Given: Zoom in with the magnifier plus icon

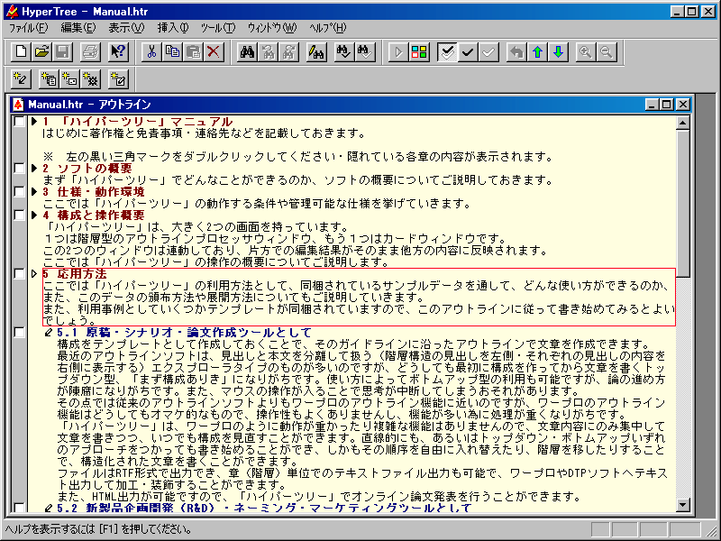Looking at the screenshot, I should (586, 52).
